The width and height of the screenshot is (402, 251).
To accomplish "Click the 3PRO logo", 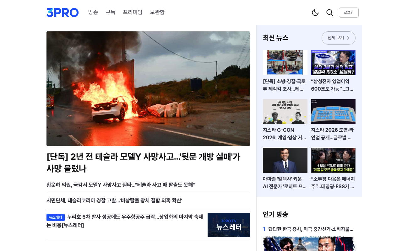I will [x=62, y=13].
